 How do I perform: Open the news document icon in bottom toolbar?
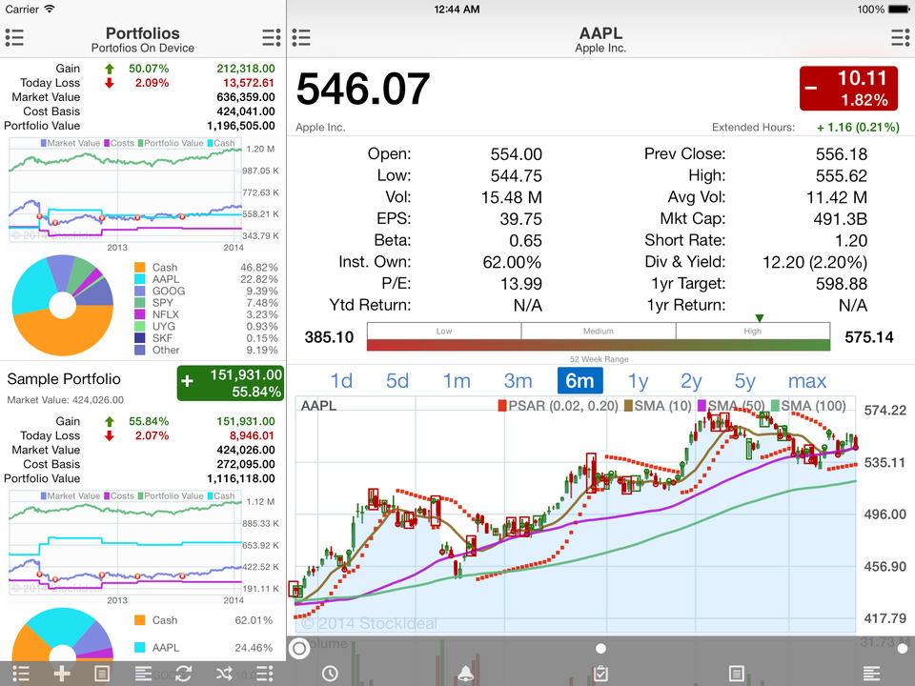737,674
